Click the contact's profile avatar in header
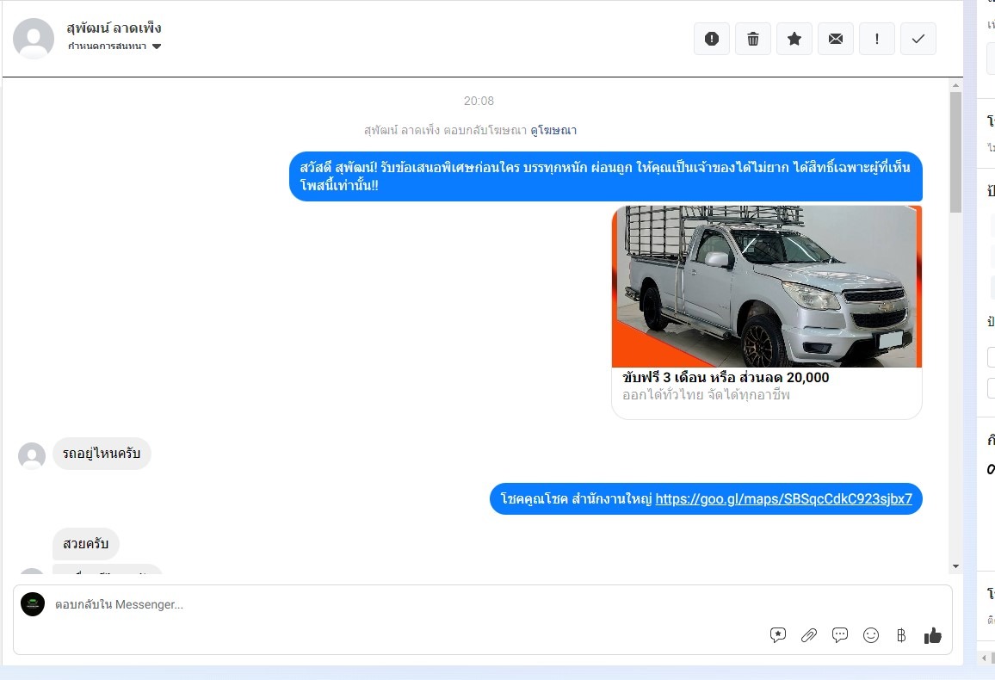The width and height of the screenshot is (995, 680). click(x=34, y=39)
